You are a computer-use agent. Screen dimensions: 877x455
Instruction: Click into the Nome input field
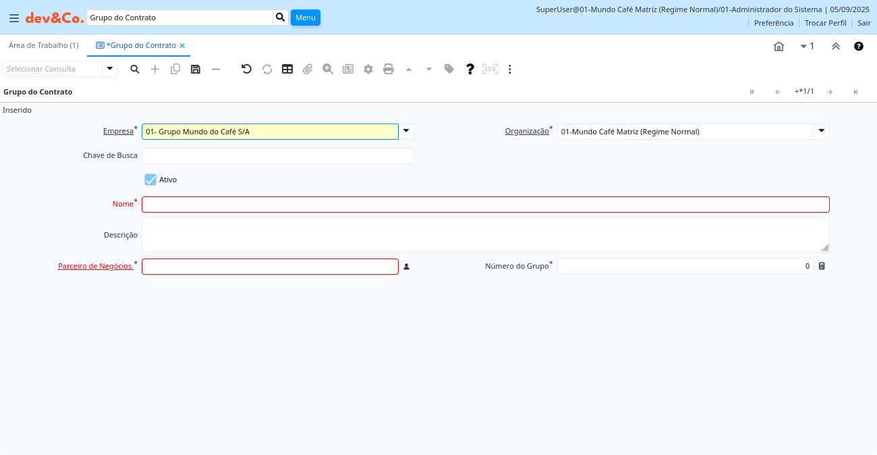(x=485, y=205)
